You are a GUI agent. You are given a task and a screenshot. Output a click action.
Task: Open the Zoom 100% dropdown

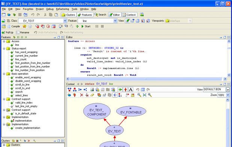[228, 95]
